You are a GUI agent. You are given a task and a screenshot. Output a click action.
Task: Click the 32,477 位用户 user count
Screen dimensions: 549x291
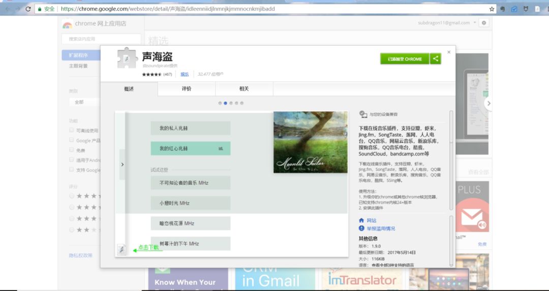(210, 74)
